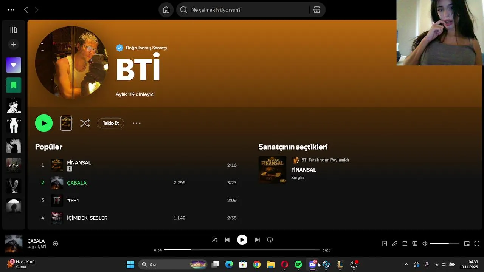484x272 pixels.
Task: Show hidden tray icons chevron
Action: tap(406, 264)
